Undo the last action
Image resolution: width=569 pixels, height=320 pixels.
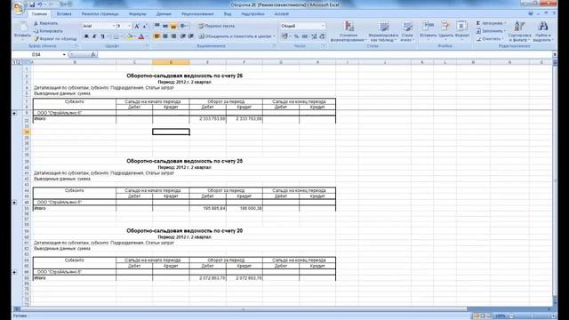[x=40, y=4]
